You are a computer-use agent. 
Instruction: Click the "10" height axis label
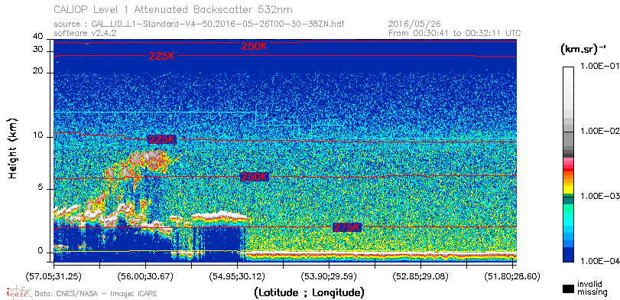(38, 135)
